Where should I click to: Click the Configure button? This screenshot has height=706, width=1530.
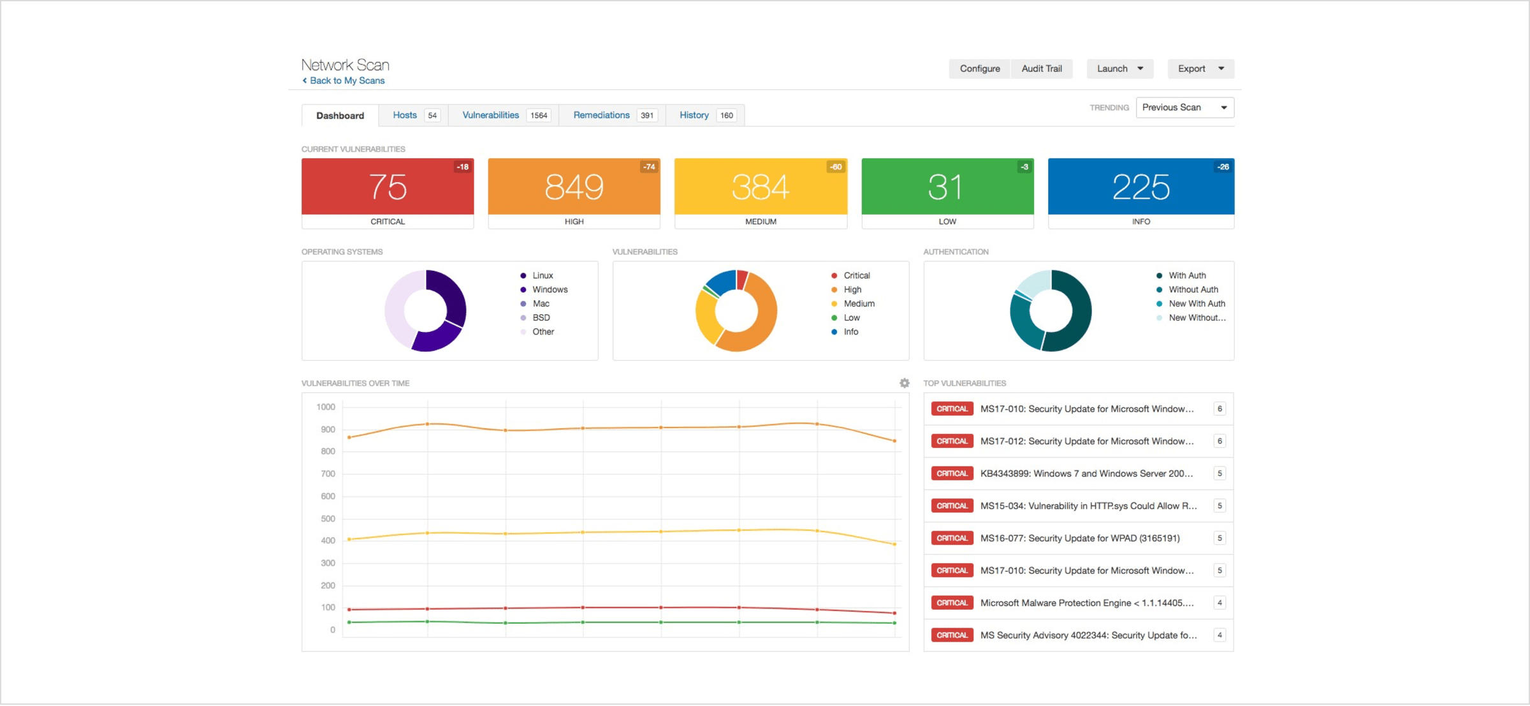click(x=979, y=69)
